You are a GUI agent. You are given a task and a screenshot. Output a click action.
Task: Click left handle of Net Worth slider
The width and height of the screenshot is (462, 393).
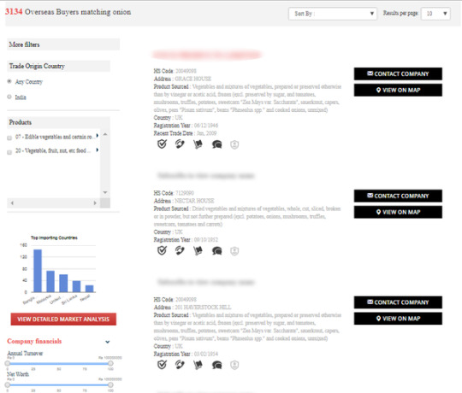[x=8, y=384]
